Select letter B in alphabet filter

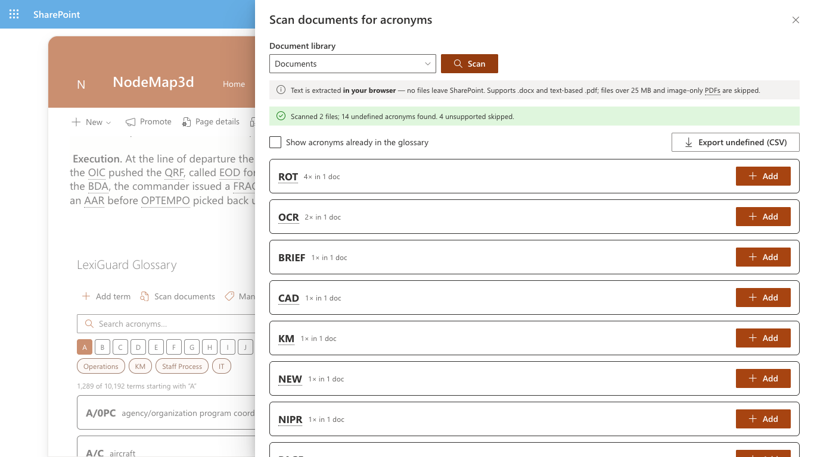click(102, 347)
